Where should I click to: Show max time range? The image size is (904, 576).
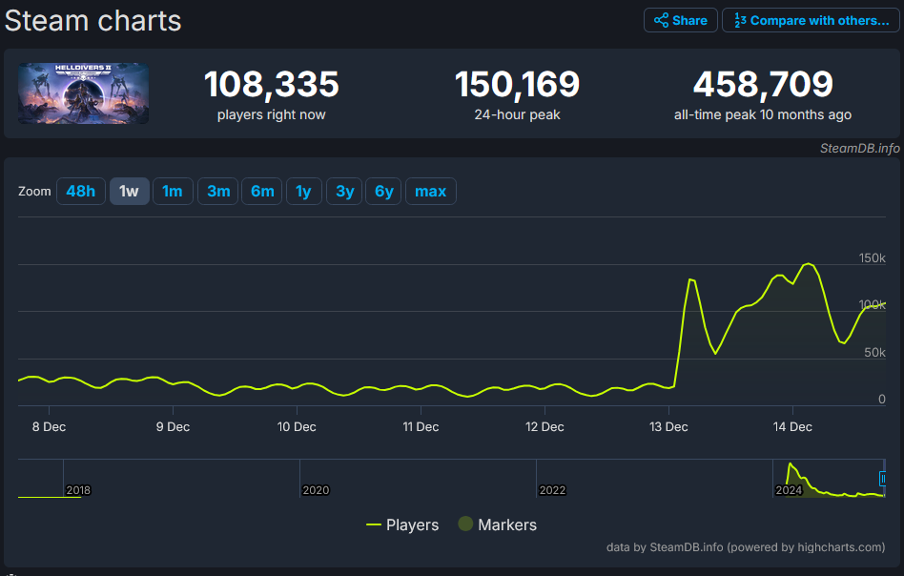[x=431, y=191]
